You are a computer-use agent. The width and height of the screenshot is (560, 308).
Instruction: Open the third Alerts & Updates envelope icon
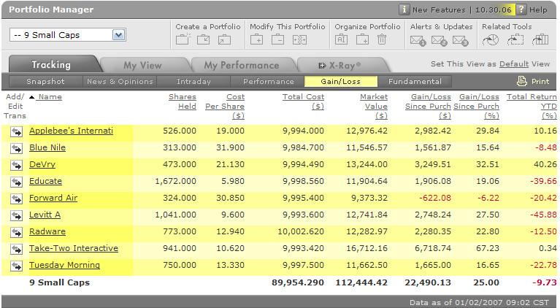point(459,40)
